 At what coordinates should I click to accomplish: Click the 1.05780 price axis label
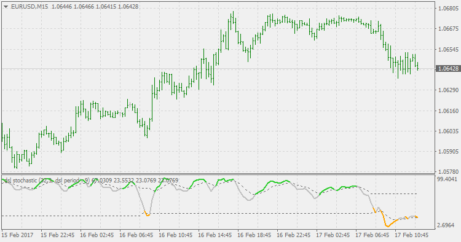[x=448, y=171]
